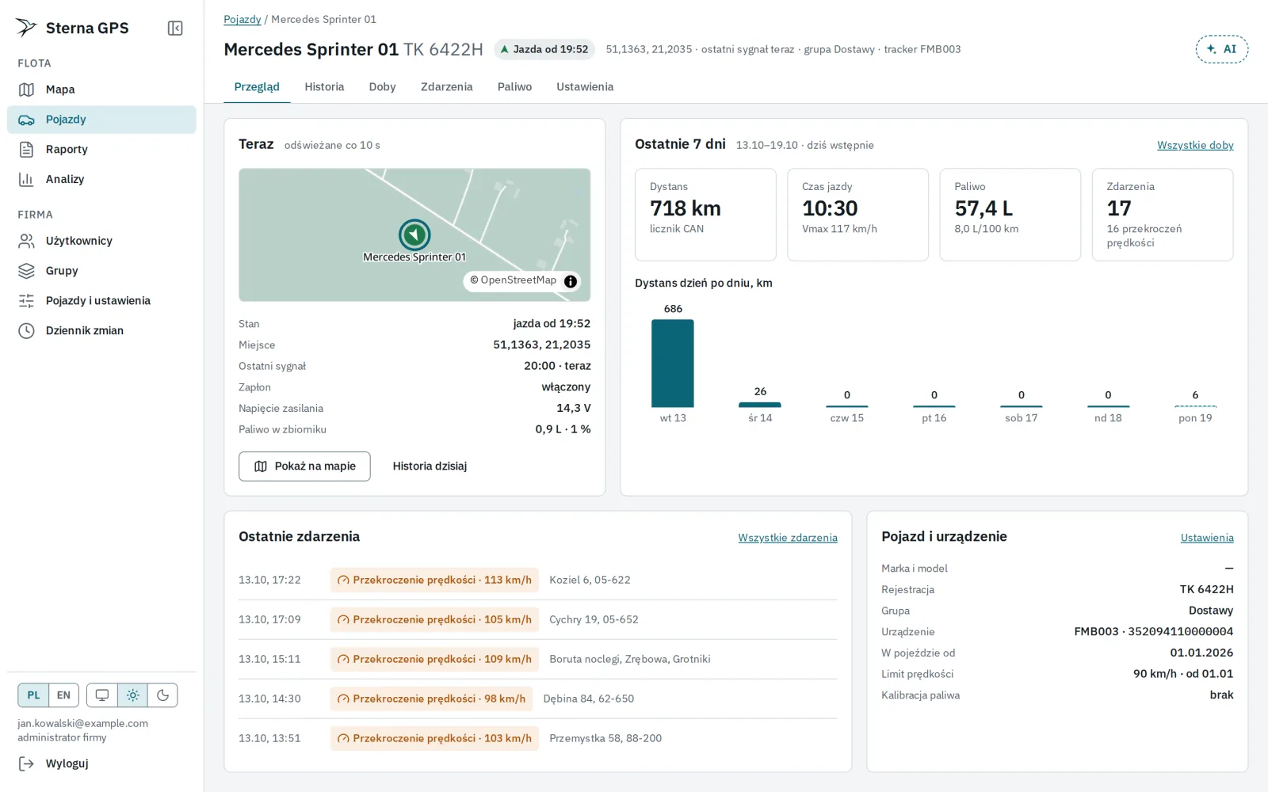Switch to the Historia tab

tap(324, 87)
